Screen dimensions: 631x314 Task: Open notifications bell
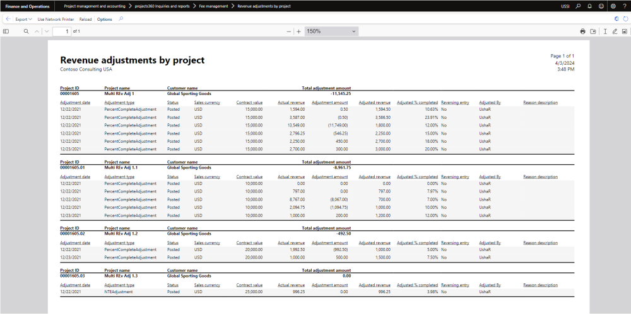[589, 6]
